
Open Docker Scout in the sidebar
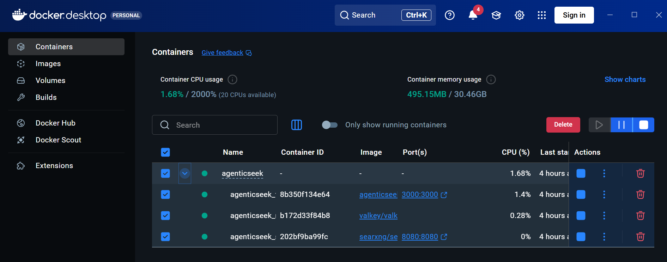[x=66, y=140]
